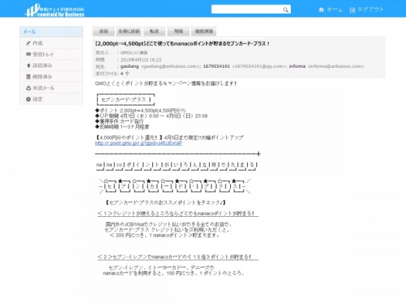Image resolution: width=406 pixels, height=305 pixels.
Task: Click recipient informa name
Action: coord(297,66)
